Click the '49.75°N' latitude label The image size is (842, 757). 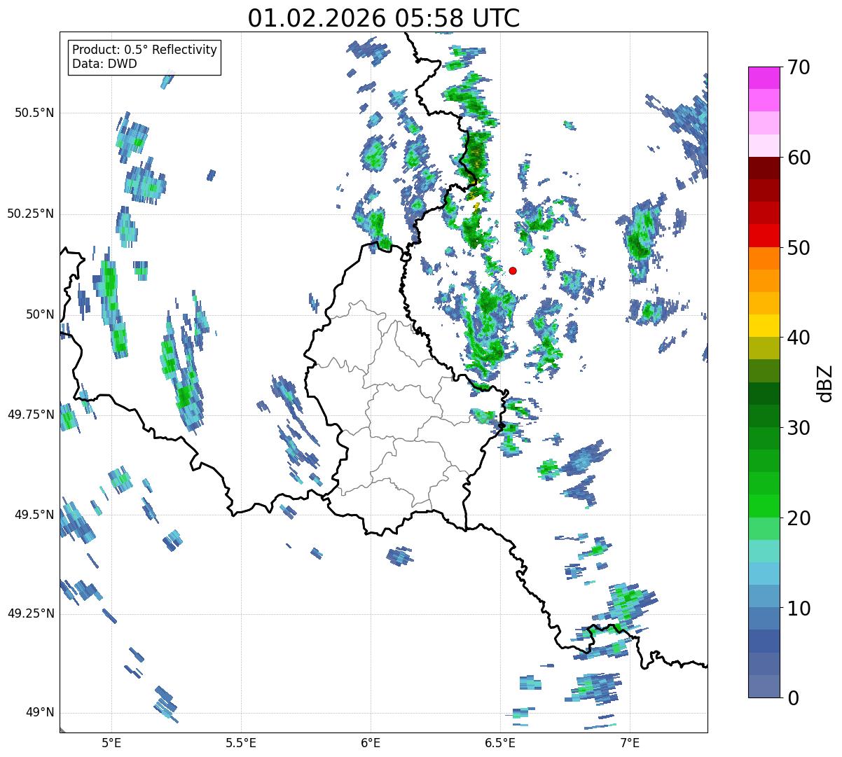click(31, 415)
